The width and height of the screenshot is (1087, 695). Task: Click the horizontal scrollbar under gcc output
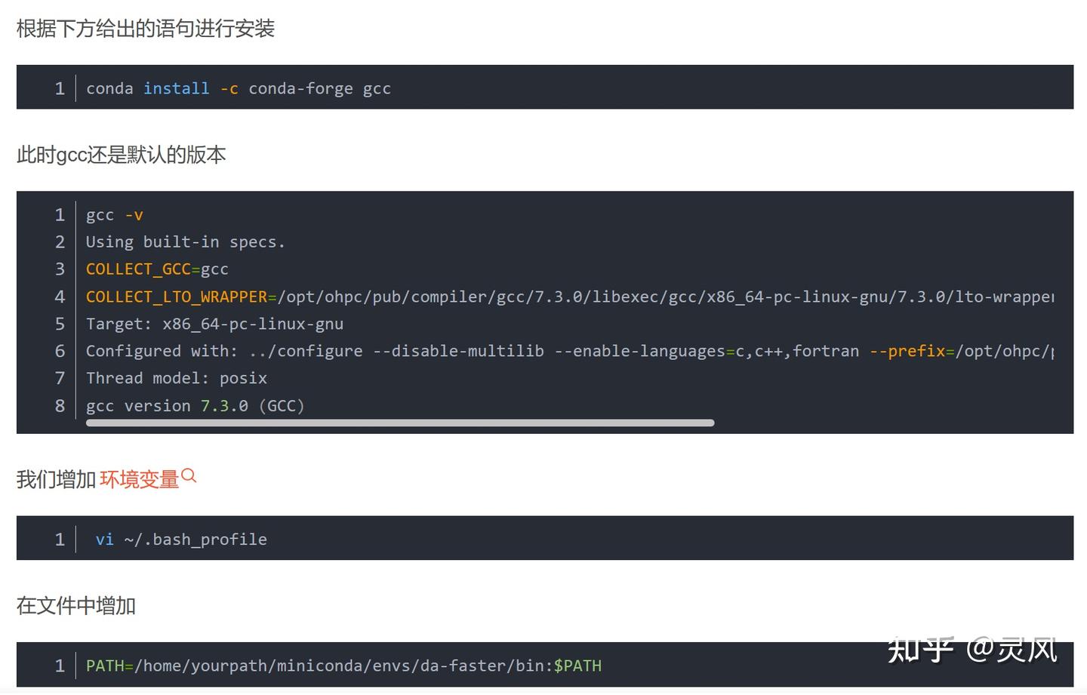pyautogui.click(x=400, y=423)
